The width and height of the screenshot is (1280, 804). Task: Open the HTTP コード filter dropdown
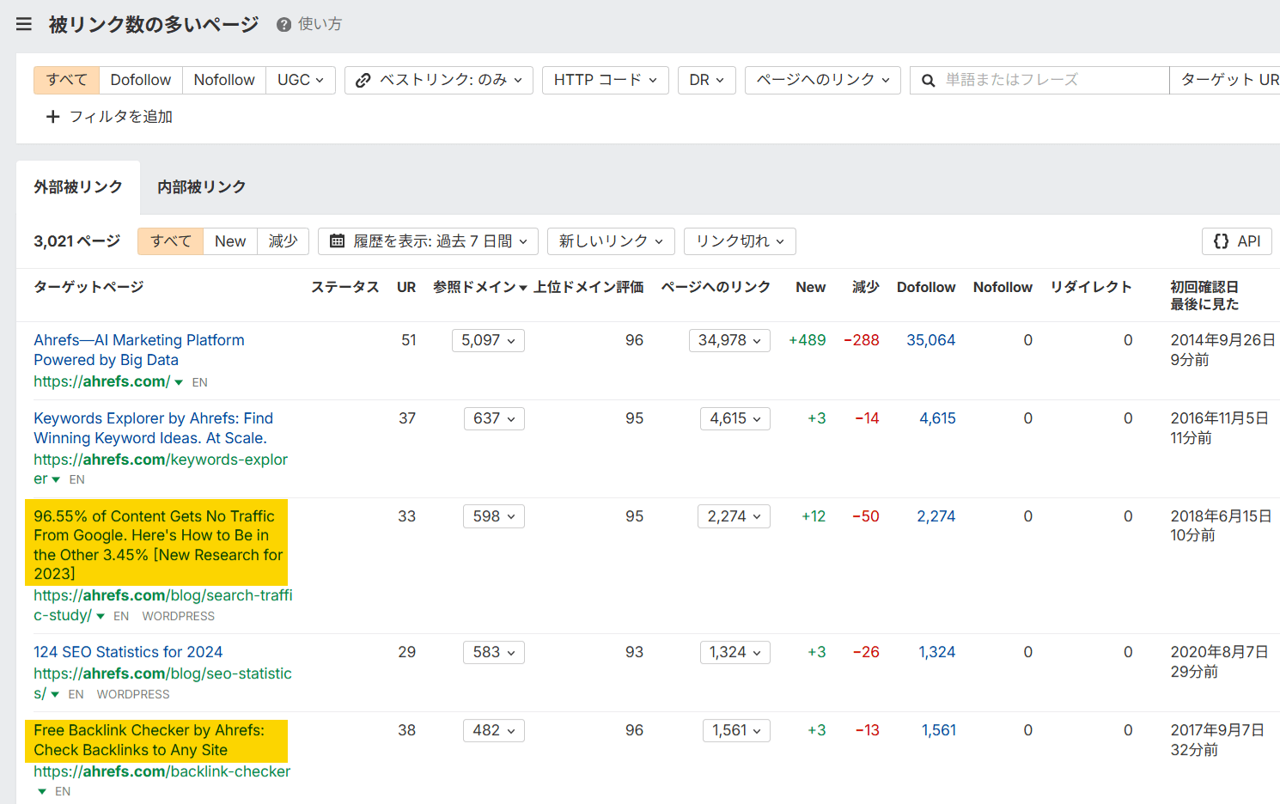(x=605, y=80)
